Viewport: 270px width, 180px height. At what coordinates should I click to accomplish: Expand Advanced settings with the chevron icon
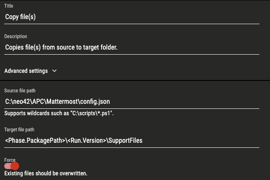tap(54, 71)
